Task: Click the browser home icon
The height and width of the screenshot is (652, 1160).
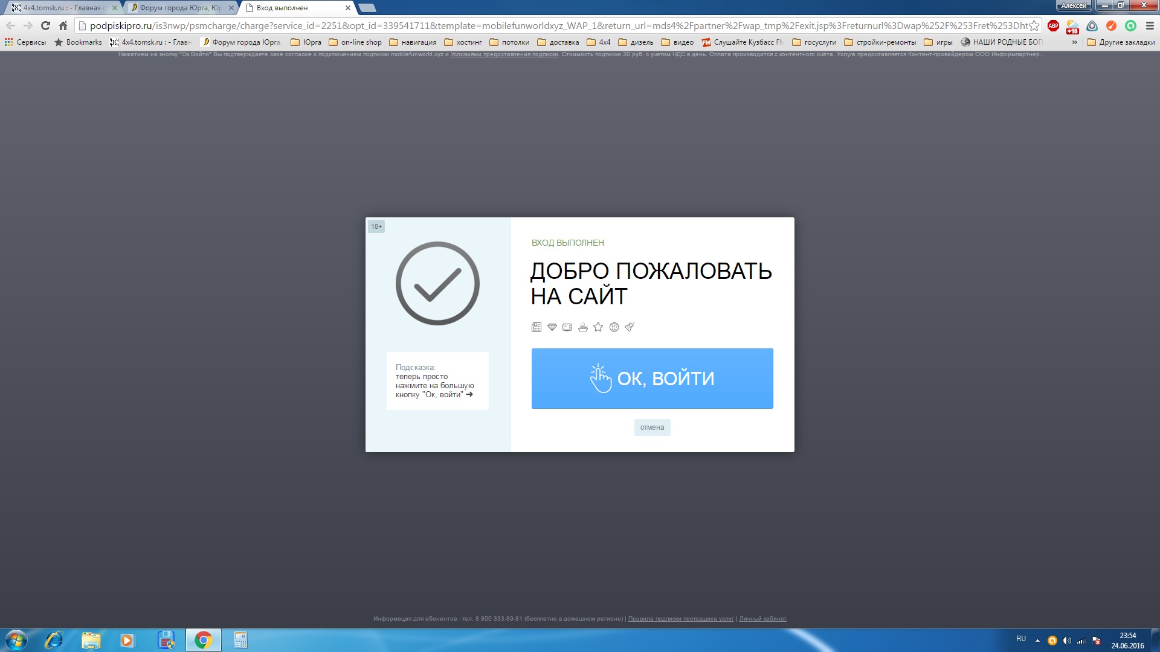Action: tap(63, 25)
